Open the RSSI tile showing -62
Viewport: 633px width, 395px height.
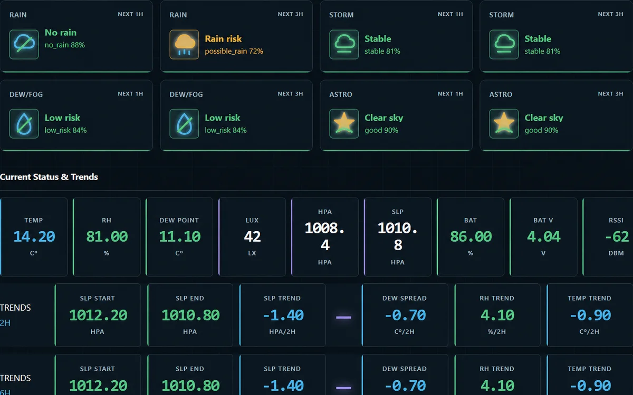coord(608,237)
